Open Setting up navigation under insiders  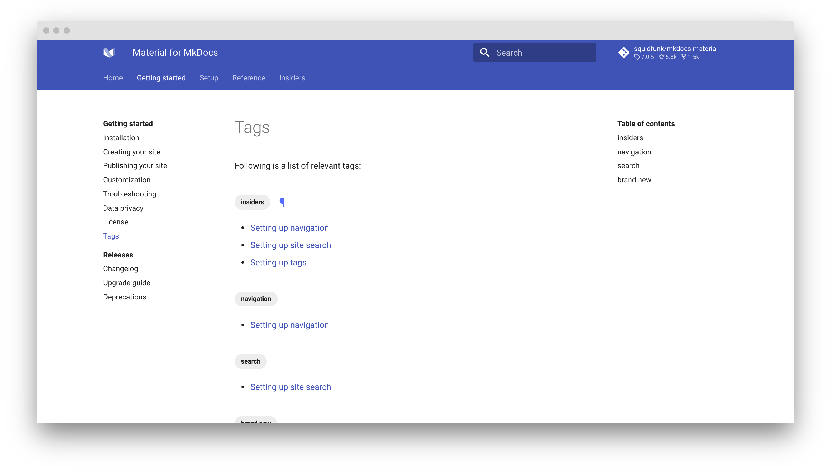point(289,228)
